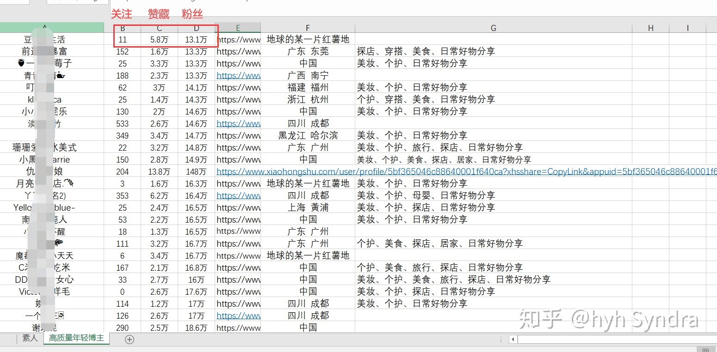Select column G header

click(493, 28)
